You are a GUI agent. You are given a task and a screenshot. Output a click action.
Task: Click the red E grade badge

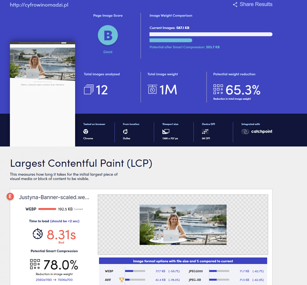[x=11, y=197]
